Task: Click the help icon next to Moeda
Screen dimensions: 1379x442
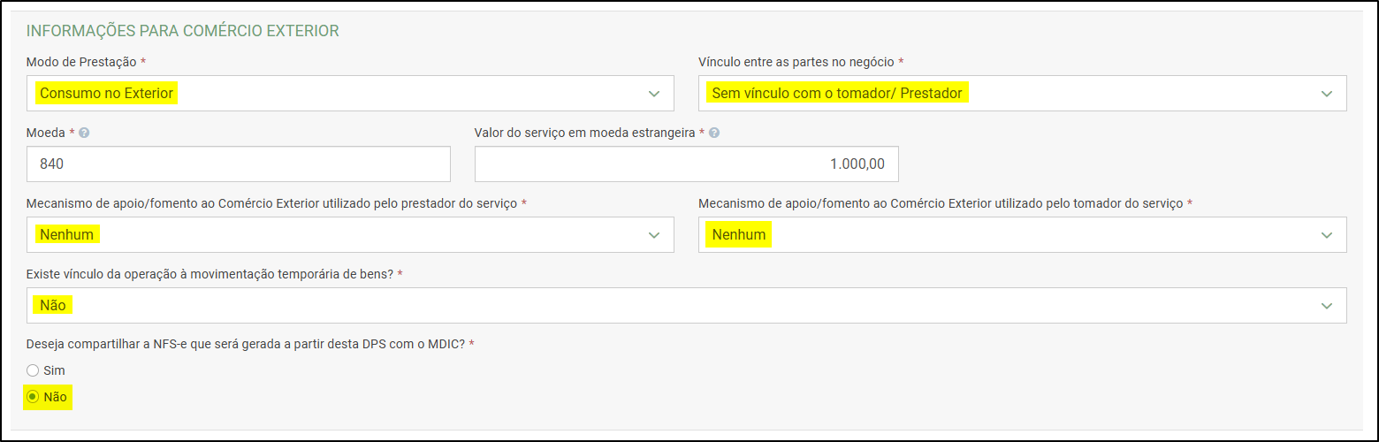Action: click(x=85, y=133)
